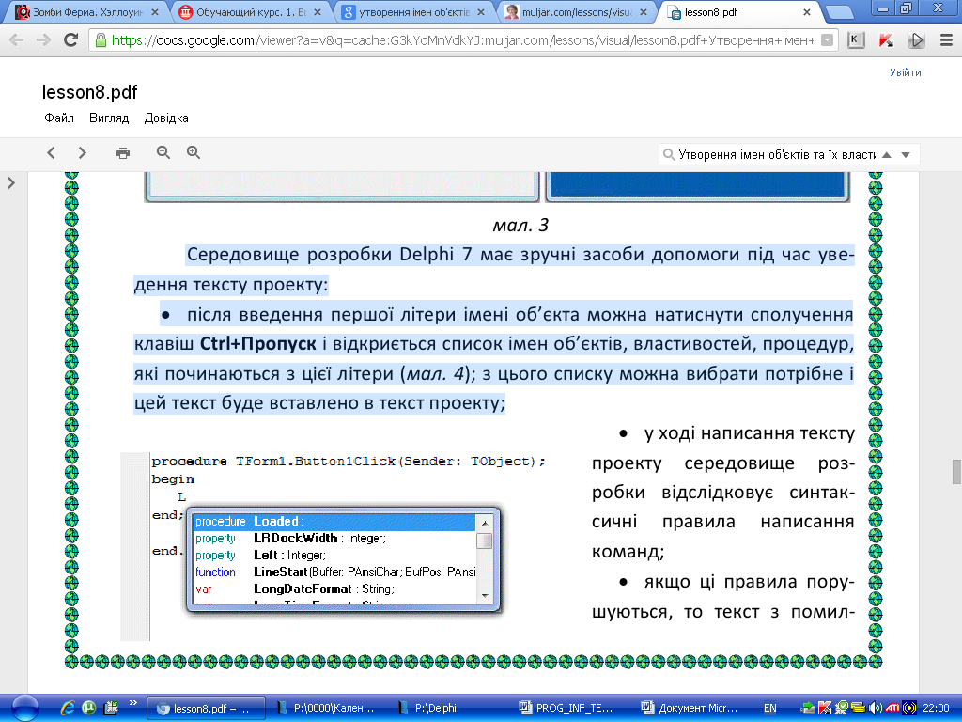Click the EN language indicator

coord(770,709)
